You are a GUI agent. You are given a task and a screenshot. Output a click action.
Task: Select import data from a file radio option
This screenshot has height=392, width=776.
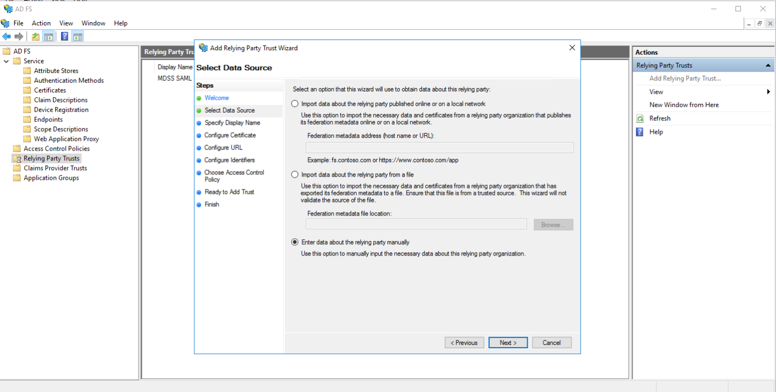[x=295, y=175]
